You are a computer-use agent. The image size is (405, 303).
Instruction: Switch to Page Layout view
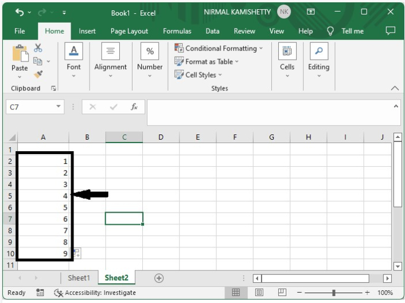259,293
